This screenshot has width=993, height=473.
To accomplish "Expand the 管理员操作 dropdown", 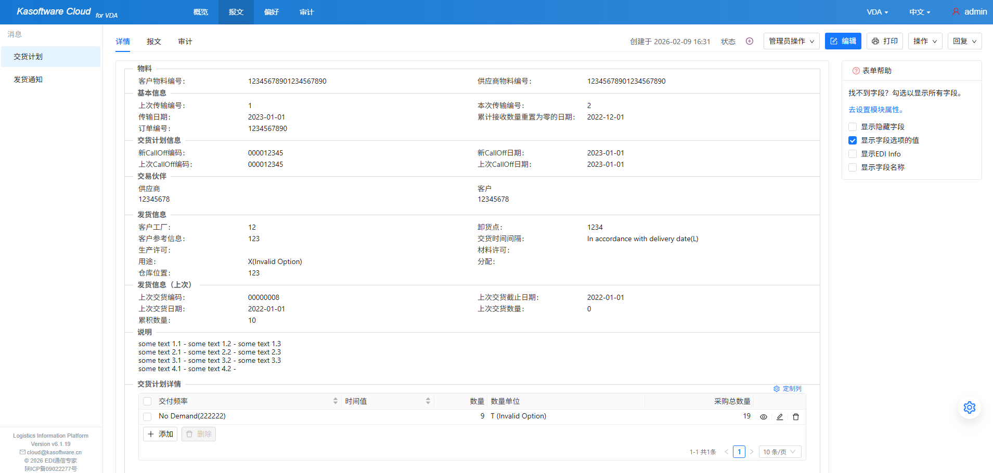I will click(791, 41).
